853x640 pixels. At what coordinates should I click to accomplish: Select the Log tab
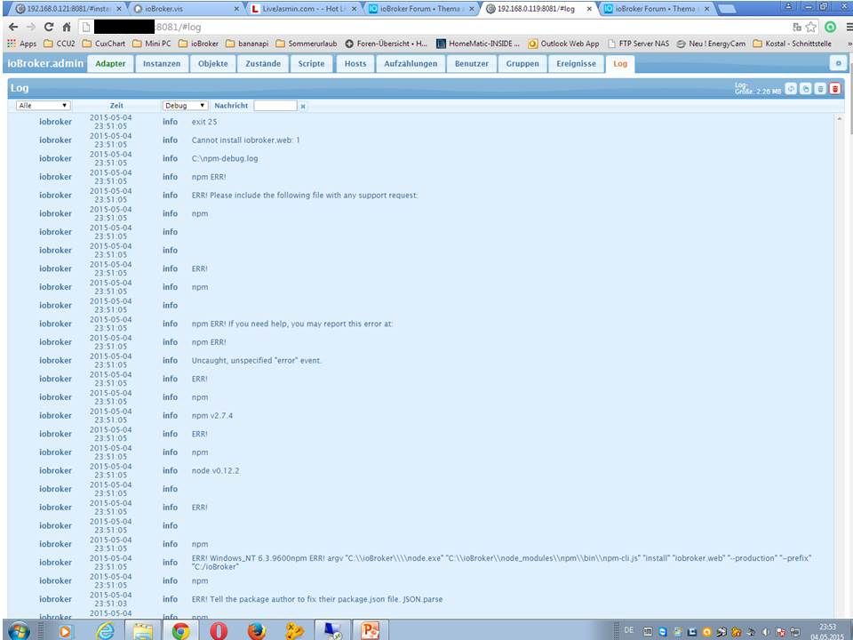tap(620, 64)
